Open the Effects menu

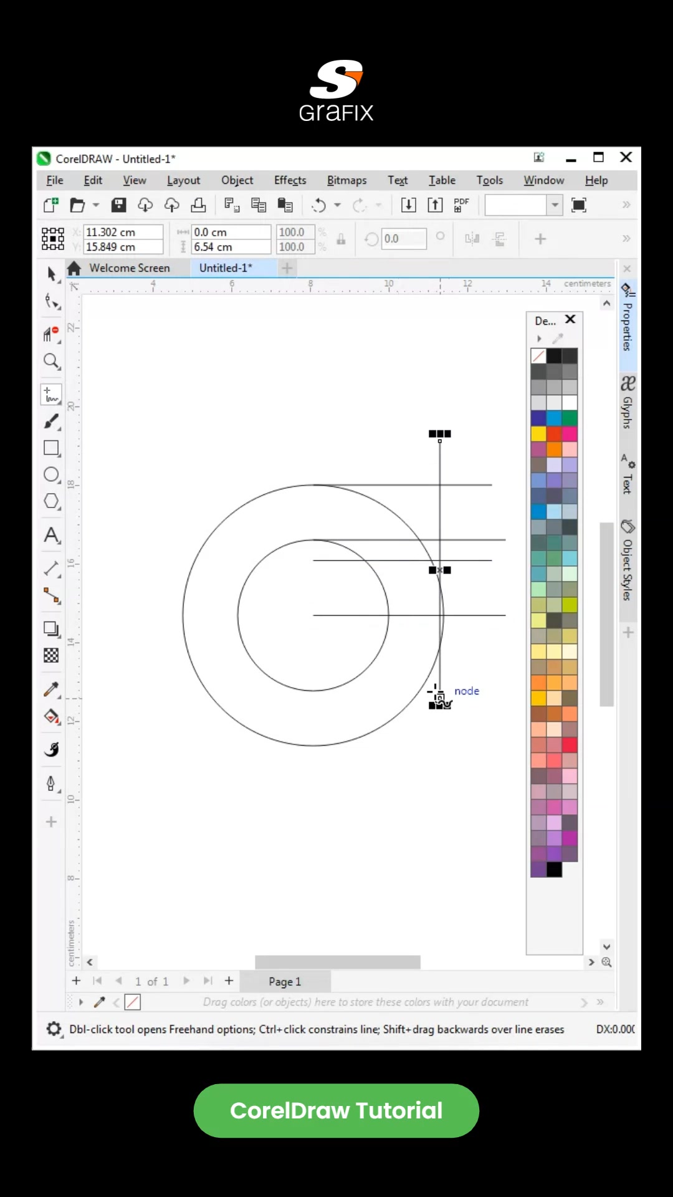click(290, 180)
